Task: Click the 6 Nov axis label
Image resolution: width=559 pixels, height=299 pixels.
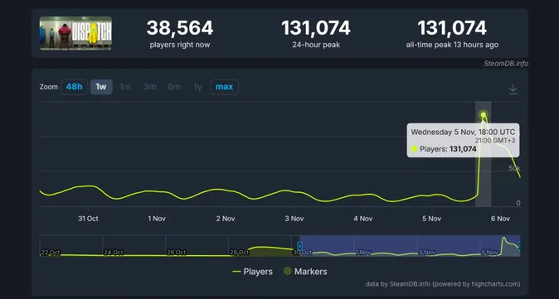Action: tap(501, 219)
